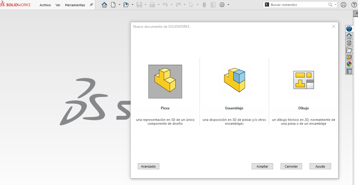Click the Ayuda button
The height and width of the screenshot is (185, 358).
(x=320, y=166)
